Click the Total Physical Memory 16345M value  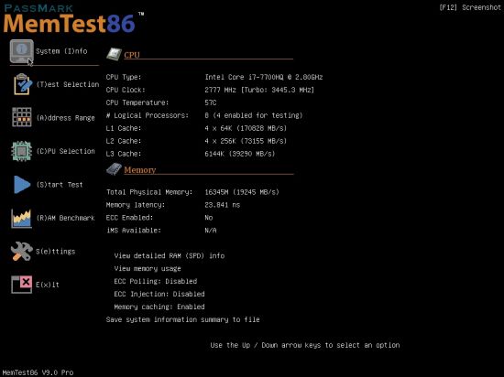(242, 192)
